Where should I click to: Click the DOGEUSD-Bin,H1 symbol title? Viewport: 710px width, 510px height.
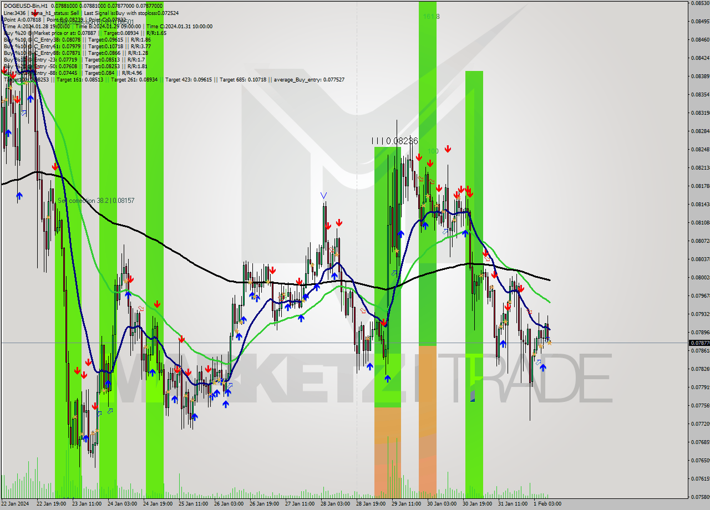point(26,6)
